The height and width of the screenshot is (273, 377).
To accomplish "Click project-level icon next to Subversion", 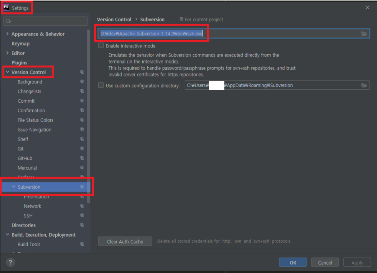I will pyautogui.click(x=82, y=187).
